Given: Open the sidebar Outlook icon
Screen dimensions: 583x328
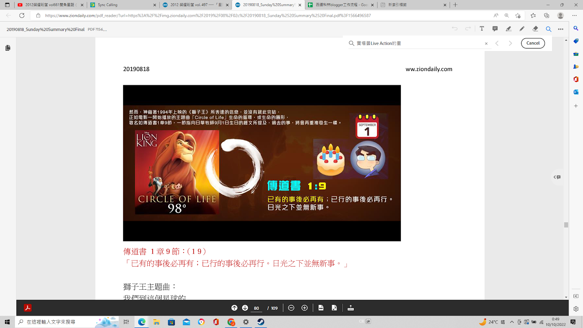Looking at the screenshot, I should 576,92.
